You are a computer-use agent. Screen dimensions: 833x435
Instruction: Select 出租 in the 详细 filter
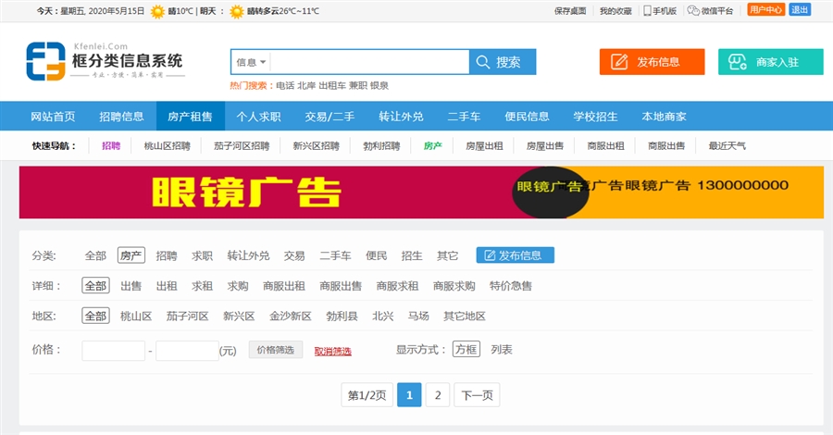click(167, 286)
